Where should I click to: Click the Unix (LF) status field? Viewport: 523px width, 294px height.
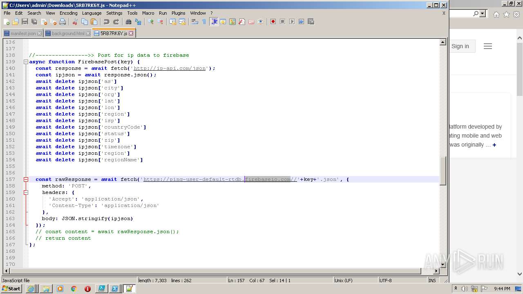355,281
